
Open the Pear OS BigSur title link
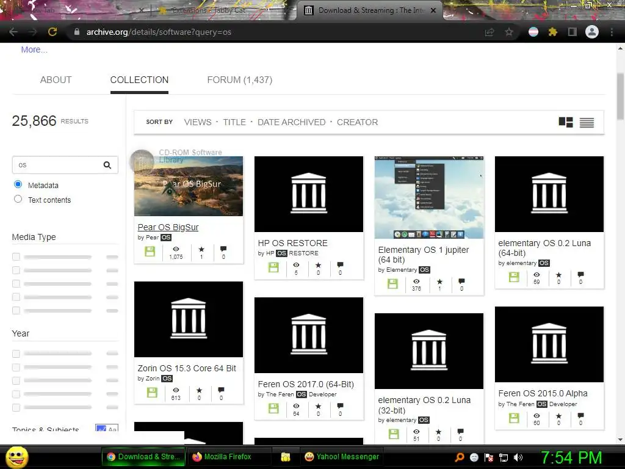(x=168, y=227)
